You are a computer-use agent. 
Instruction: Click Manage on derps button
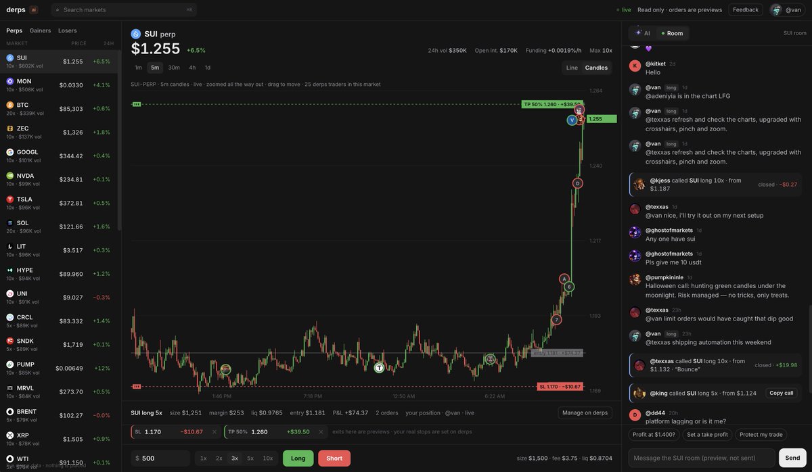[585, 412]
